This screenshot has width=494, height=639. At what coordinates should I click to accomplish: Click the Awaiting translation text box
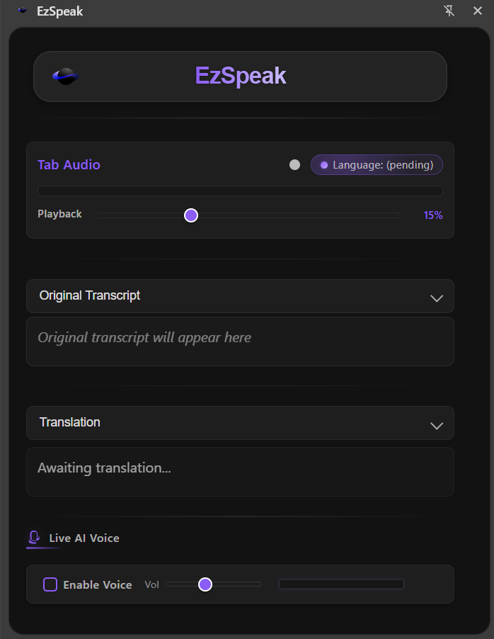pyautogui.click(x=240, y=471)
